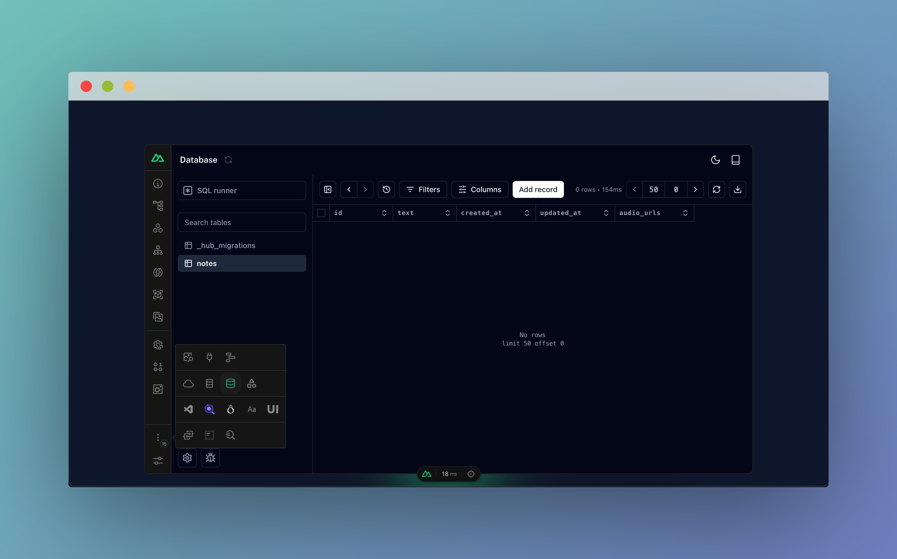Select the timeline bars icon in the popup
Image resolution: width=897 pixels, height=559 pixels.
(x=231, y=357)
